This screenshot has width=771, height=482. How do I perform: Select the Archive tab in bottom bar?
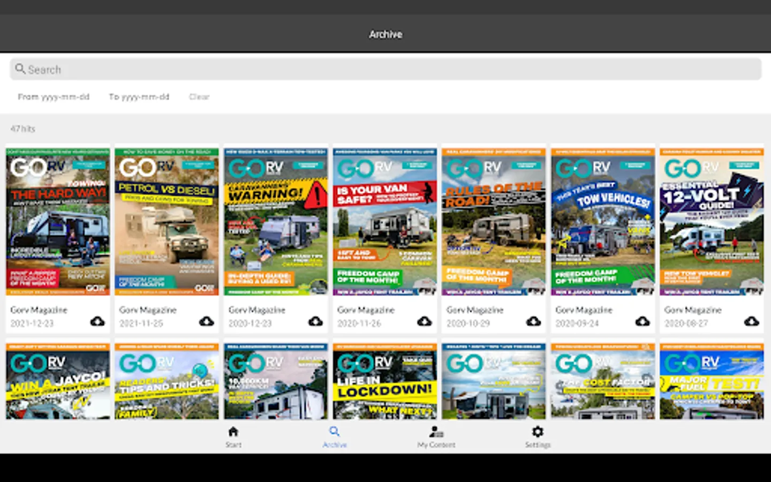pyautogui.click(x=335, y=436)
